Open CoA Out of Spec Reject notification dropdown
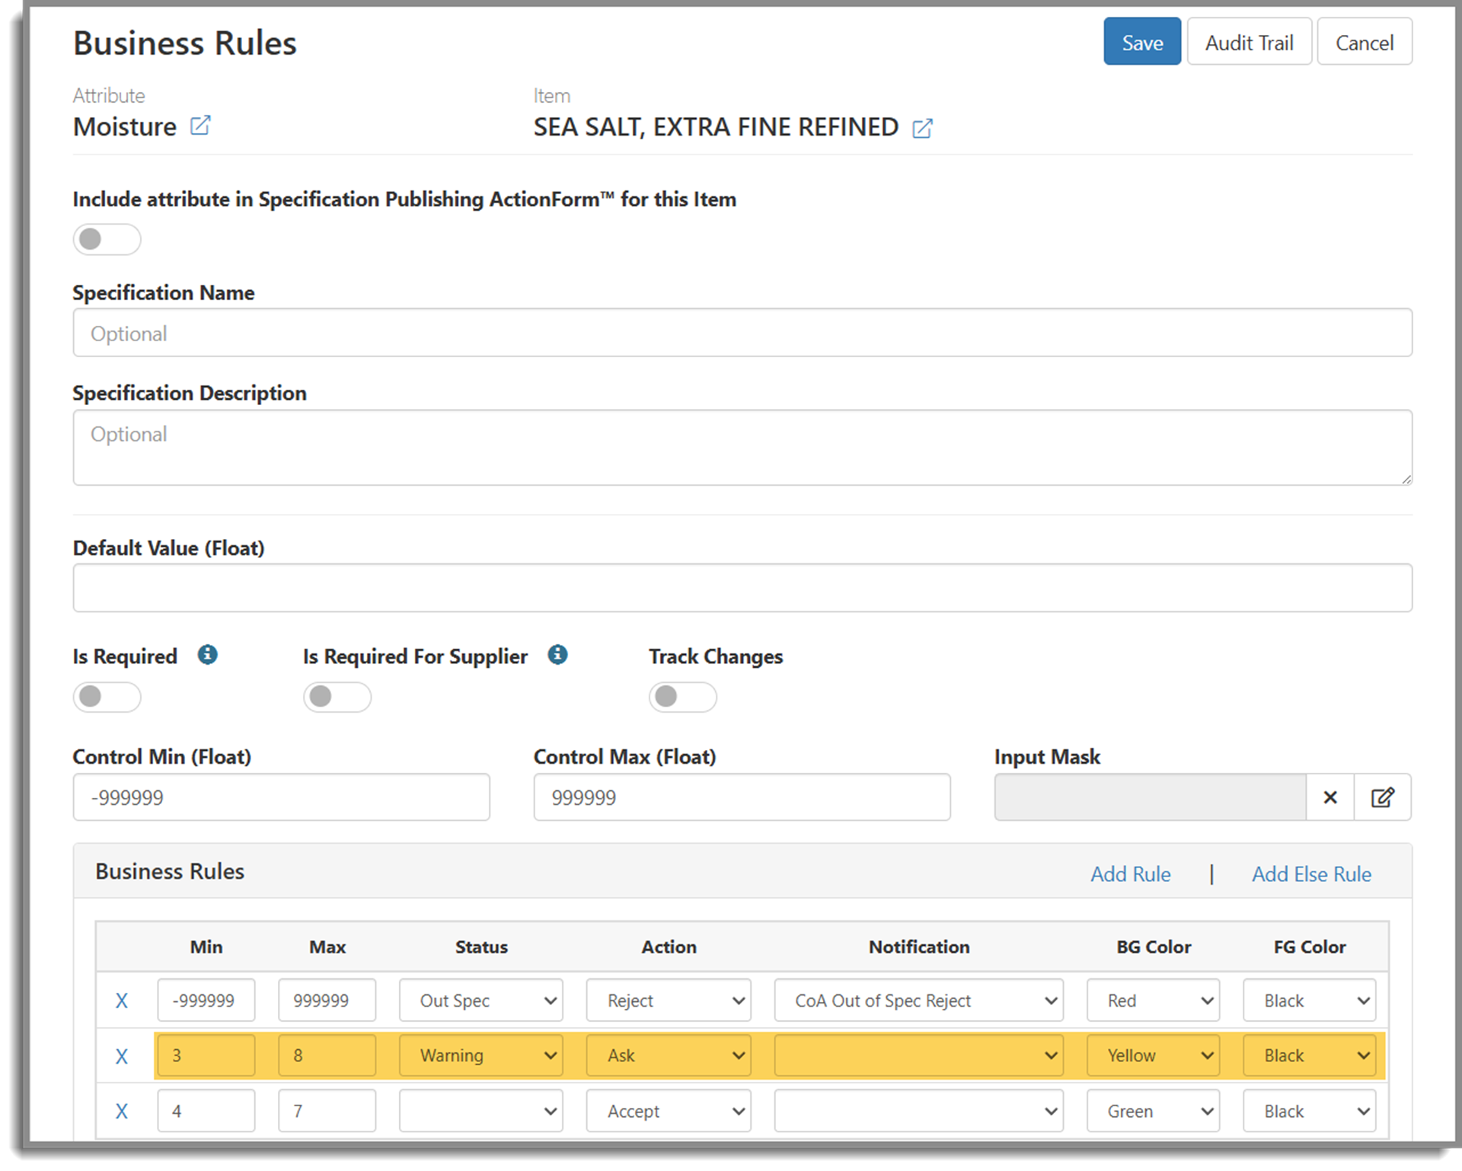The width and height of the screenshot is (1462, 1171). [918, 1000]
